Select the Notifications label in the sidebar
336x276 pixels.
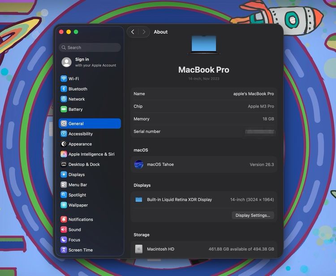(x=81, y=219)
